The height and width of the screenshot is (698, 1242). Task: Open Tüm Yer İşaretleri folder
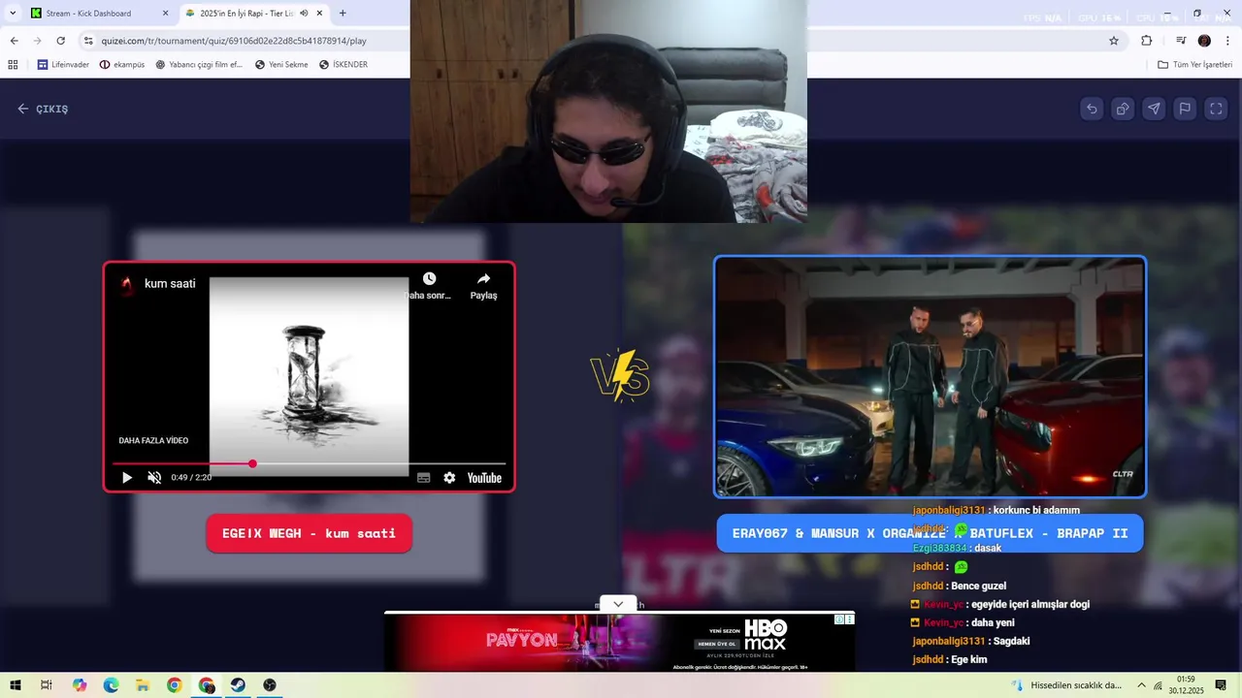click(1195, 65)
